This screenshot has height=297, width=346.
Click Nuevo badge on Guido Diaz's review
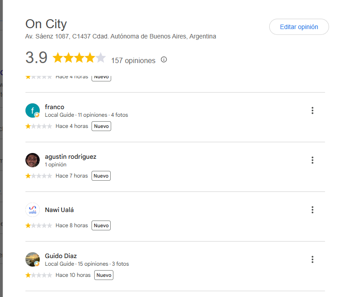pyautogui.click(x=104, y=275)
